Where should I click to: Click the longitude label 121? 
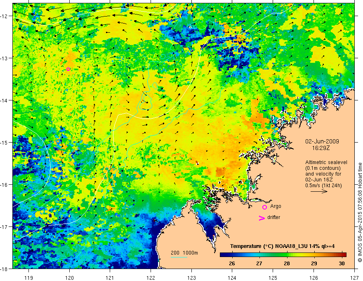(x=110, y=278)
